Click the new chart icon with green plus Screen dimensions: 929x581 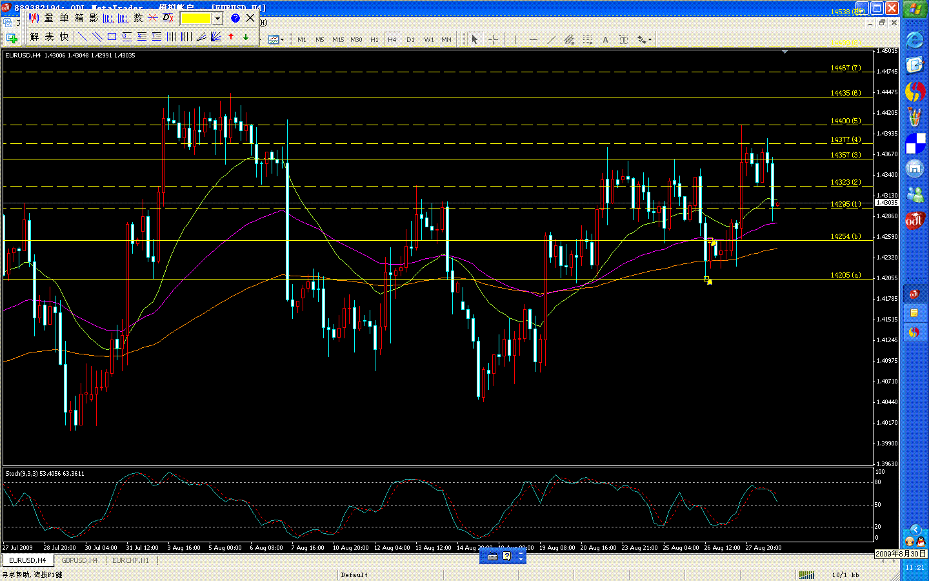tap(11, 39)
